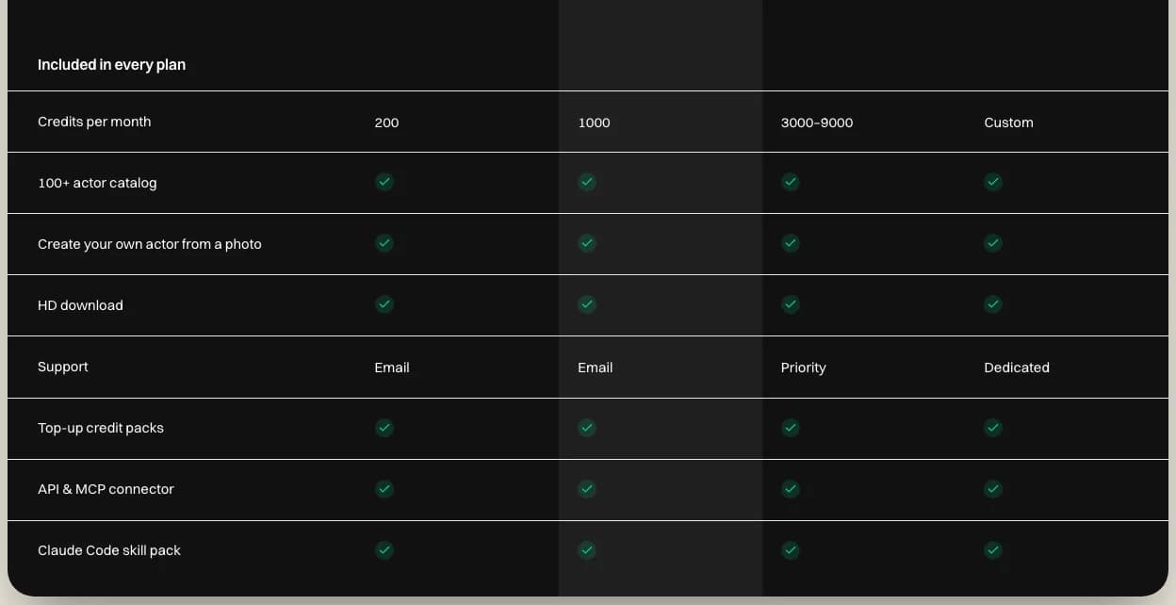1176x605 pixels.
Task: Select the '3000-9000' credits value
Action: (817, 123)
